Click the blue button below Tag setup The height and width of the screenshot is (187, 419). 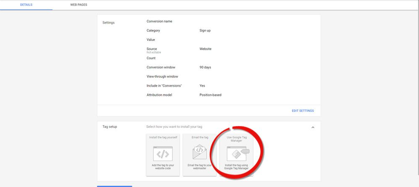point(115,186)
